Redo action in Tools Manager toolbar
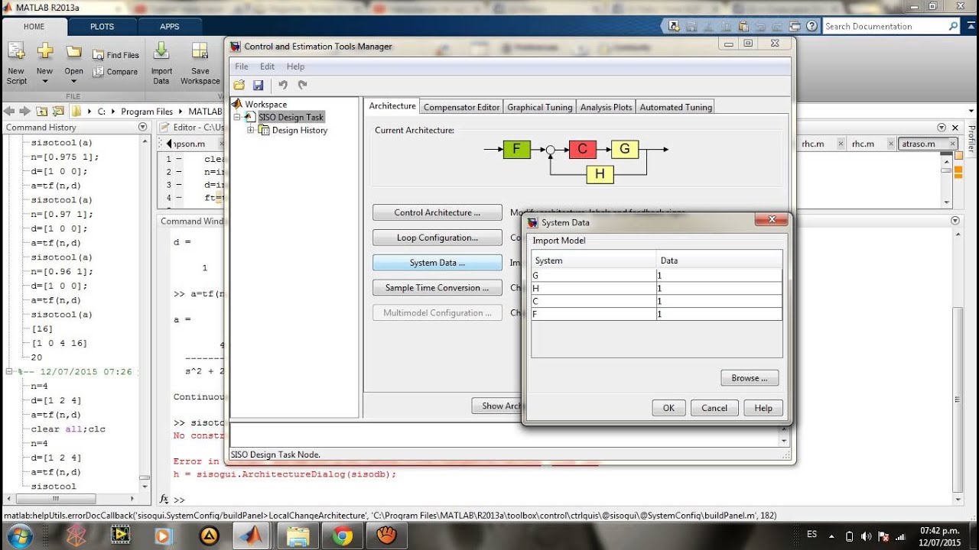The width and height of the screenshot is (979, 550). coord(302,85)
